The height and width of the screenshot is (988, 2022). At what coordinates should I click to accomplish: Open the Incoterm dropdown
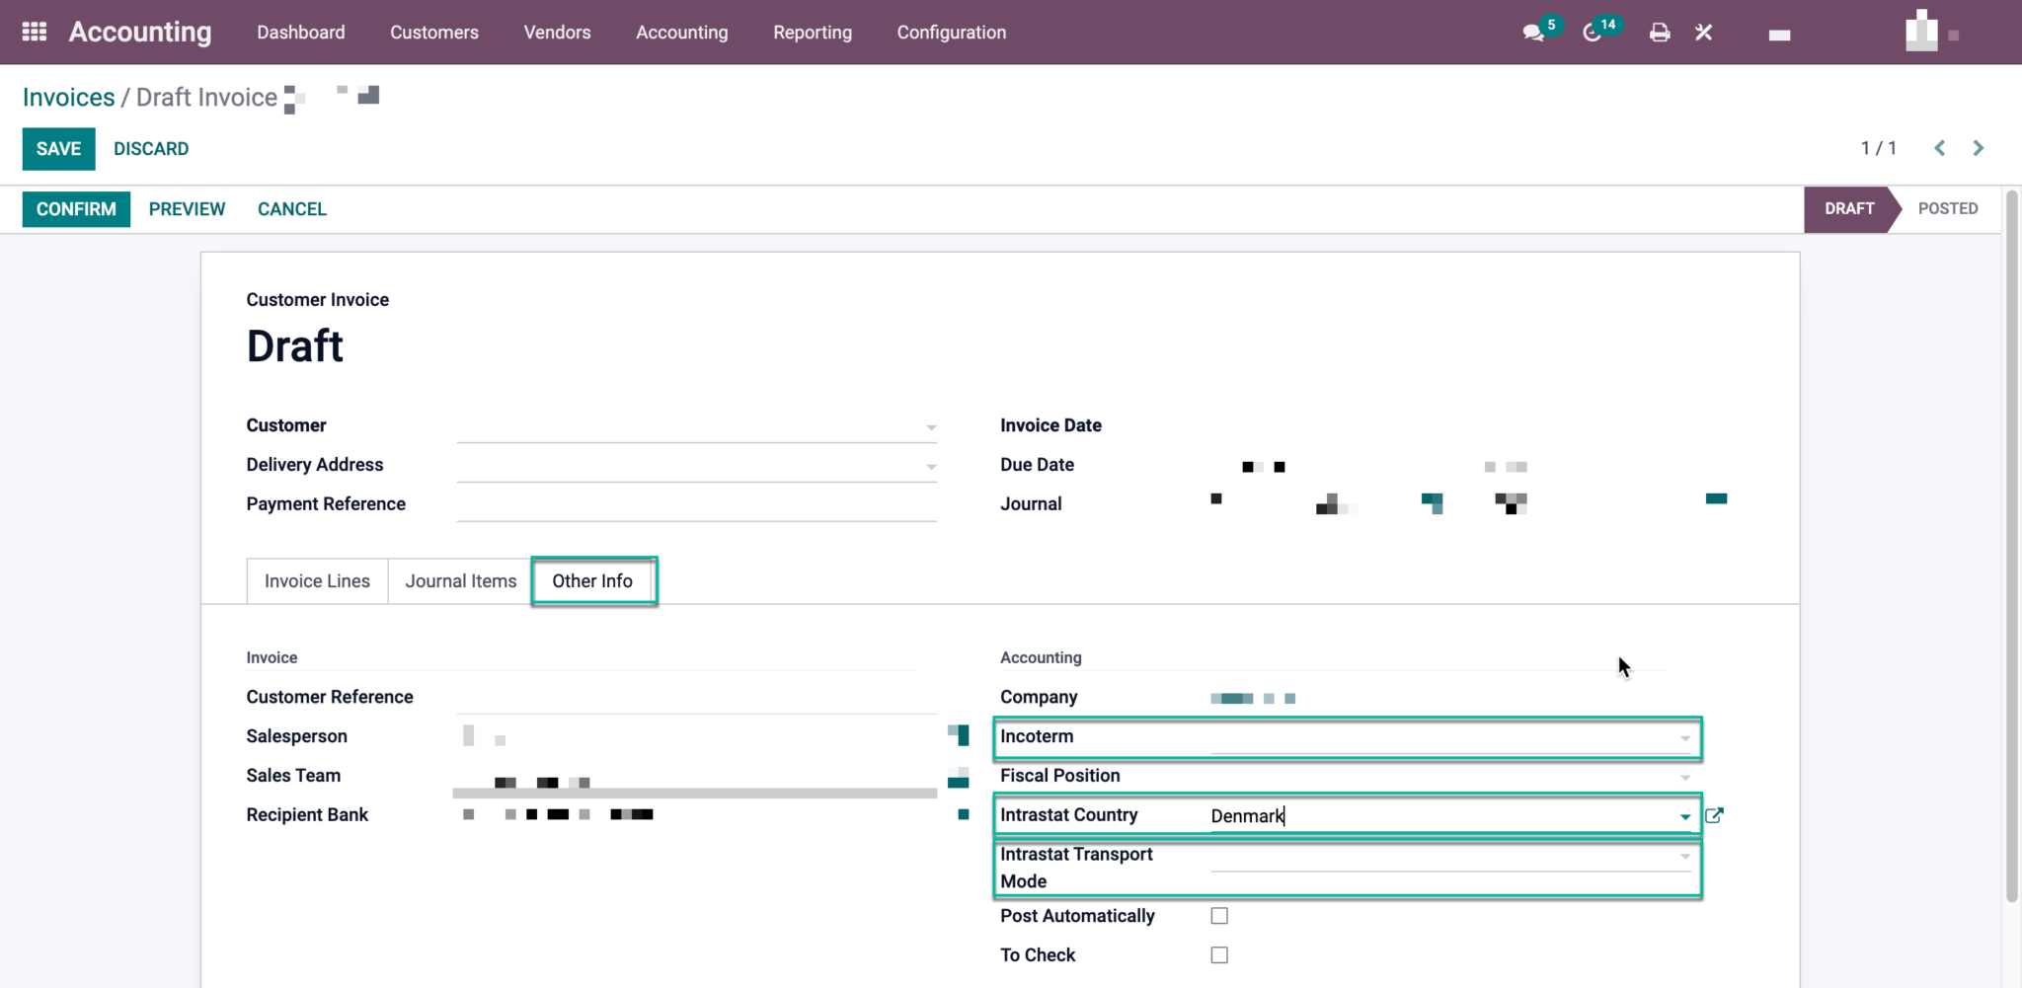(1685, 737)
